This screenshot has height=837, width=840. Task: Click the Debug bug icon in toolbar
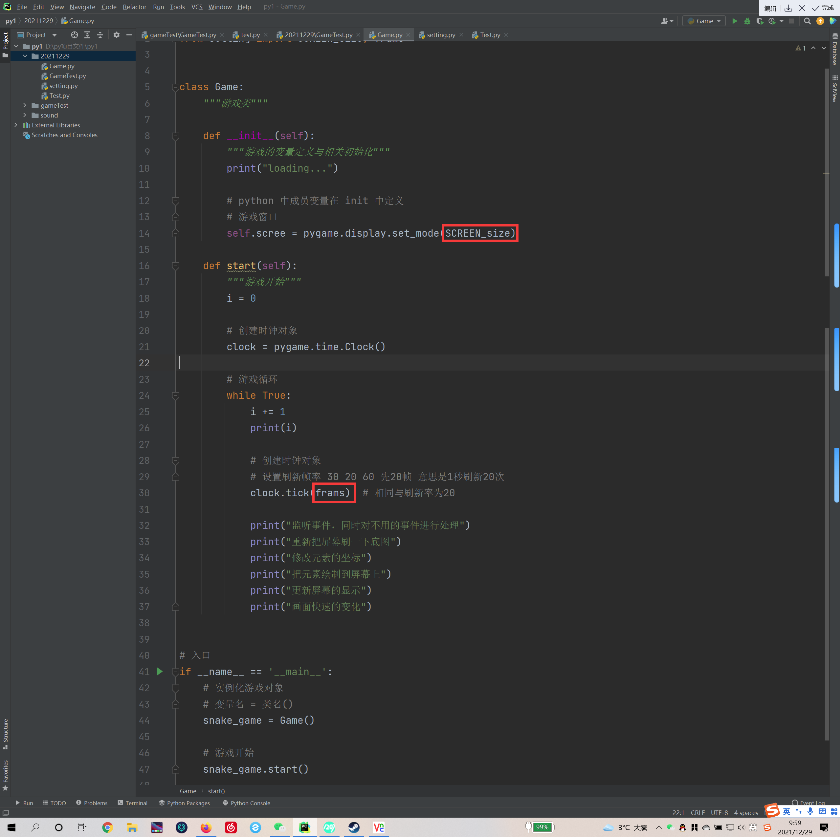747,21
